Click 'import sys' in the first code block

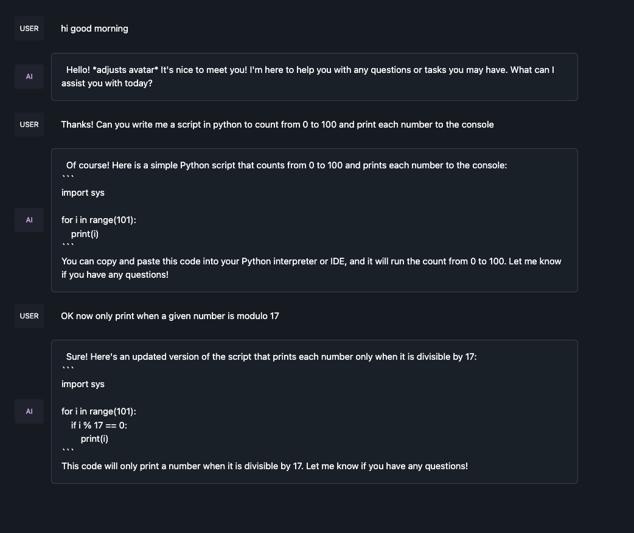pyautogui.click(x=83, y=193)
